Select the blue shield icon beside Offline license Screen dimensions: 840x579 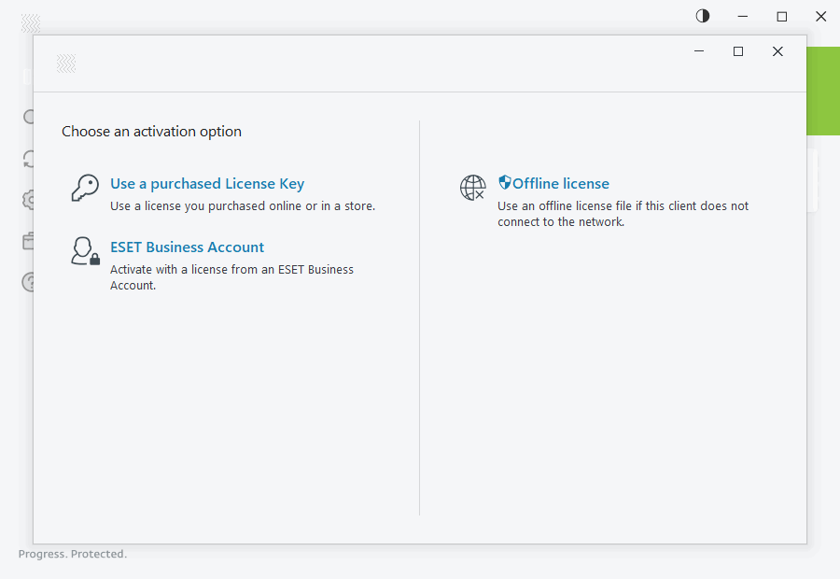pos(505,182)
